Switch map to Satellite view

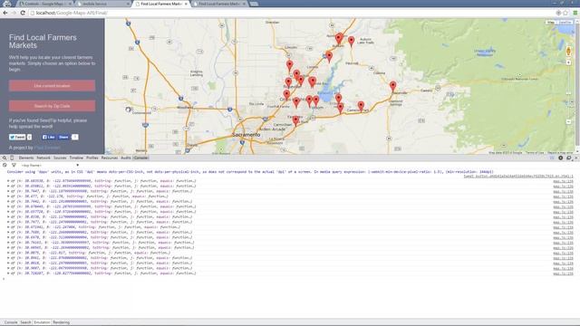[565, 23]
